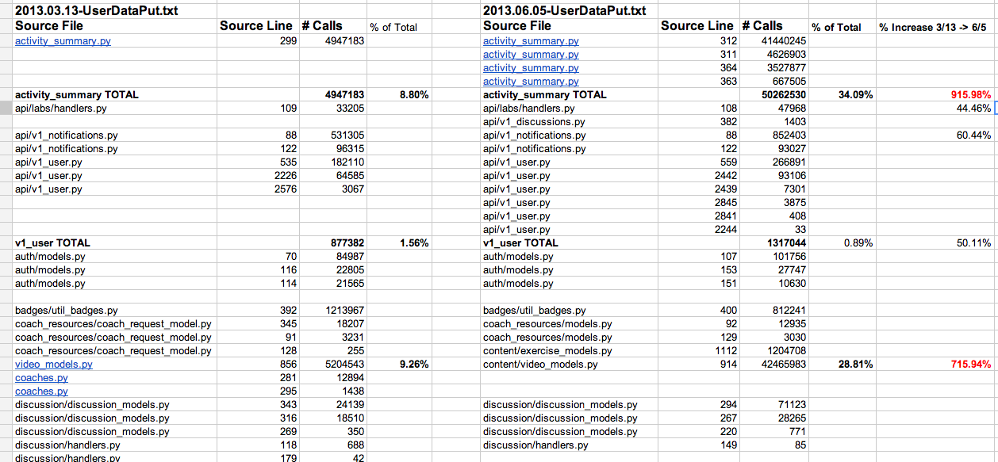Click the '% Increase 3/13 -> 6/5' header cell
The width and height of the screenshot is (998, 462).
934,27
